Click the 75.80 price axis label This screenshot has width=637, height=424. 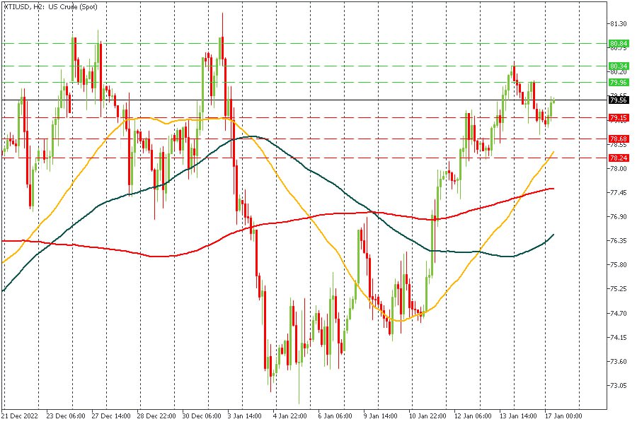619,265
